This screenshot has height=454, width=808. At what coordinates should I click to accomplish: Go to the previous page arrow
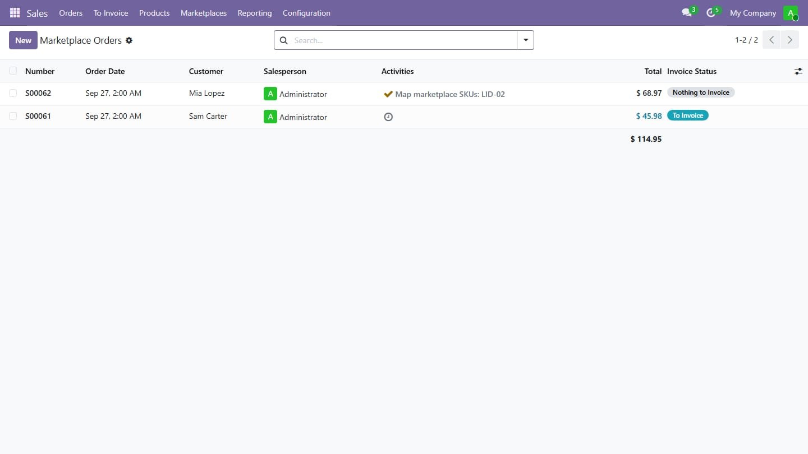[772, 40]
